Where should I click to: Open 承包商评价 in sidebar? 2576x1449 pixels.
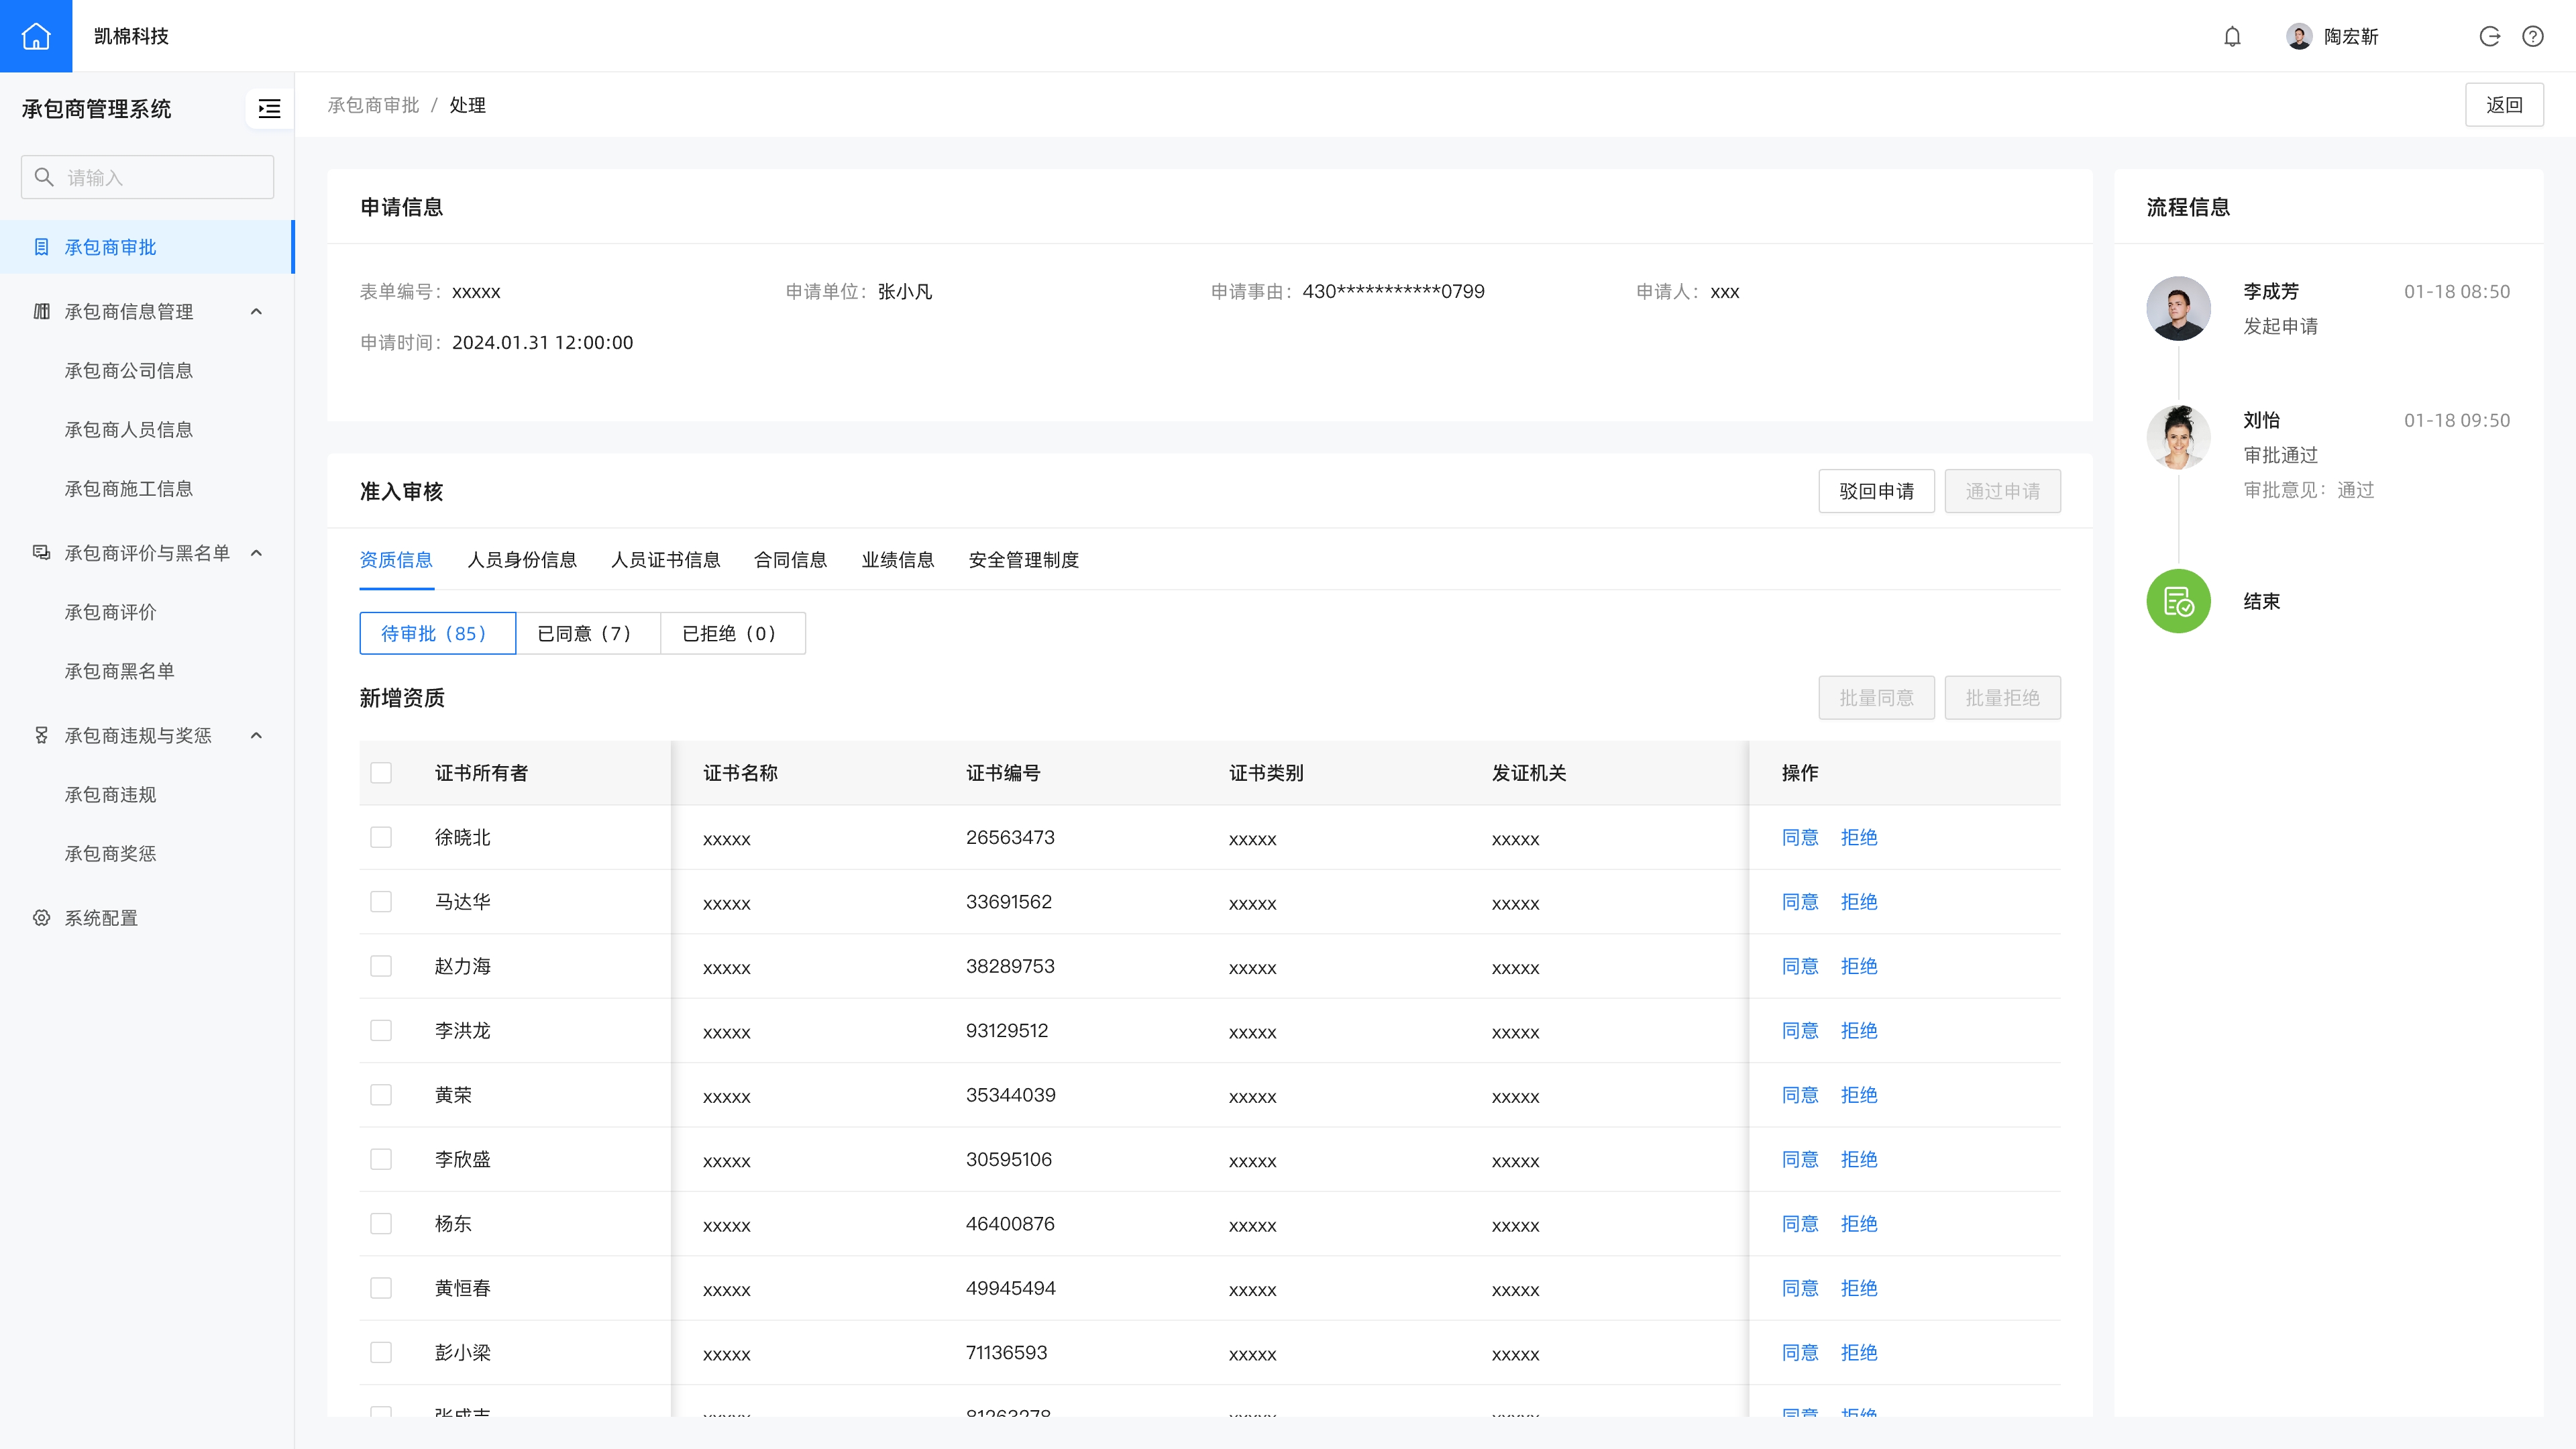point(111,612)
